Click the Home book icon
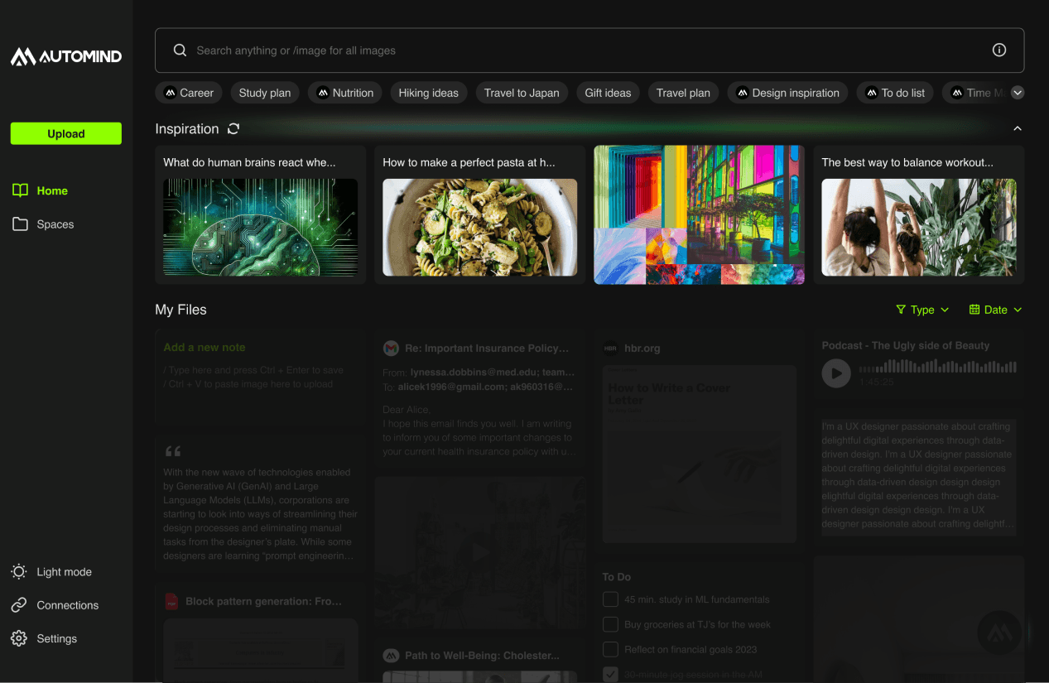This screenshot has width=1049, height=683. (20, 190)
